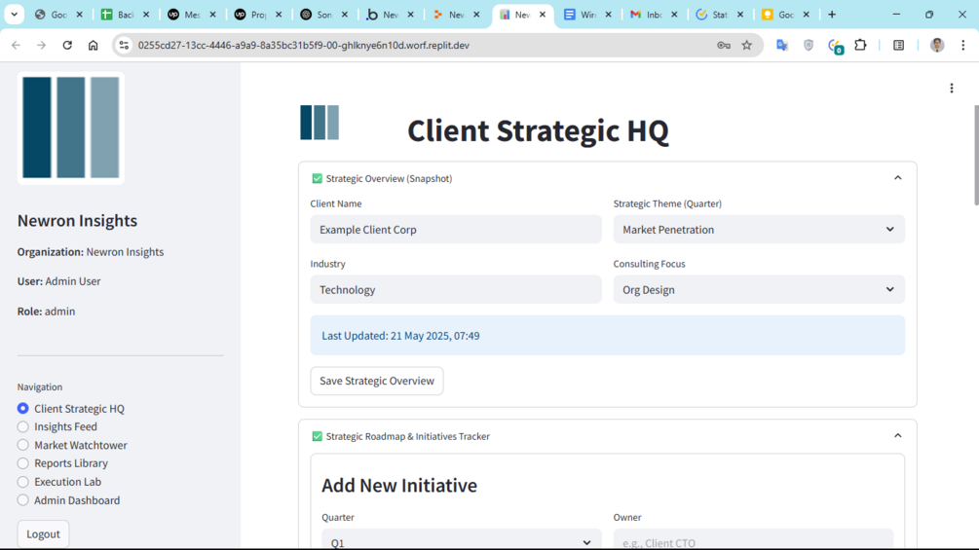
Task: Edit the Industry field showing Technology
Action: click(456, 289)
